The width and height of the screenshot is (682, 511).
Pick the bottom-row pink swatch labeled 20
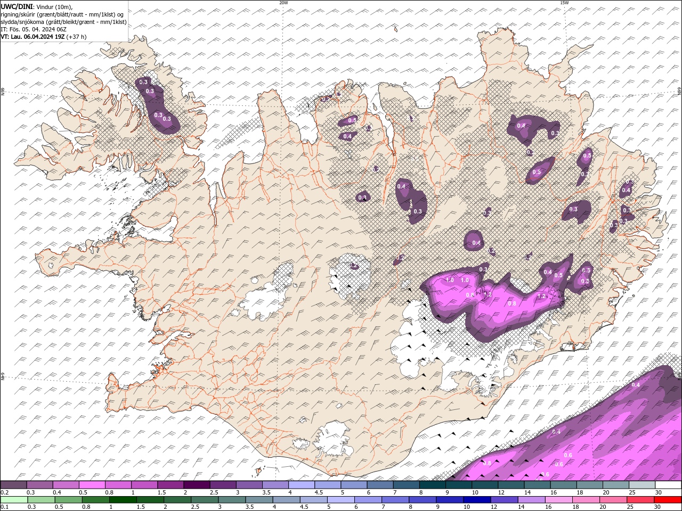(613, 500)
